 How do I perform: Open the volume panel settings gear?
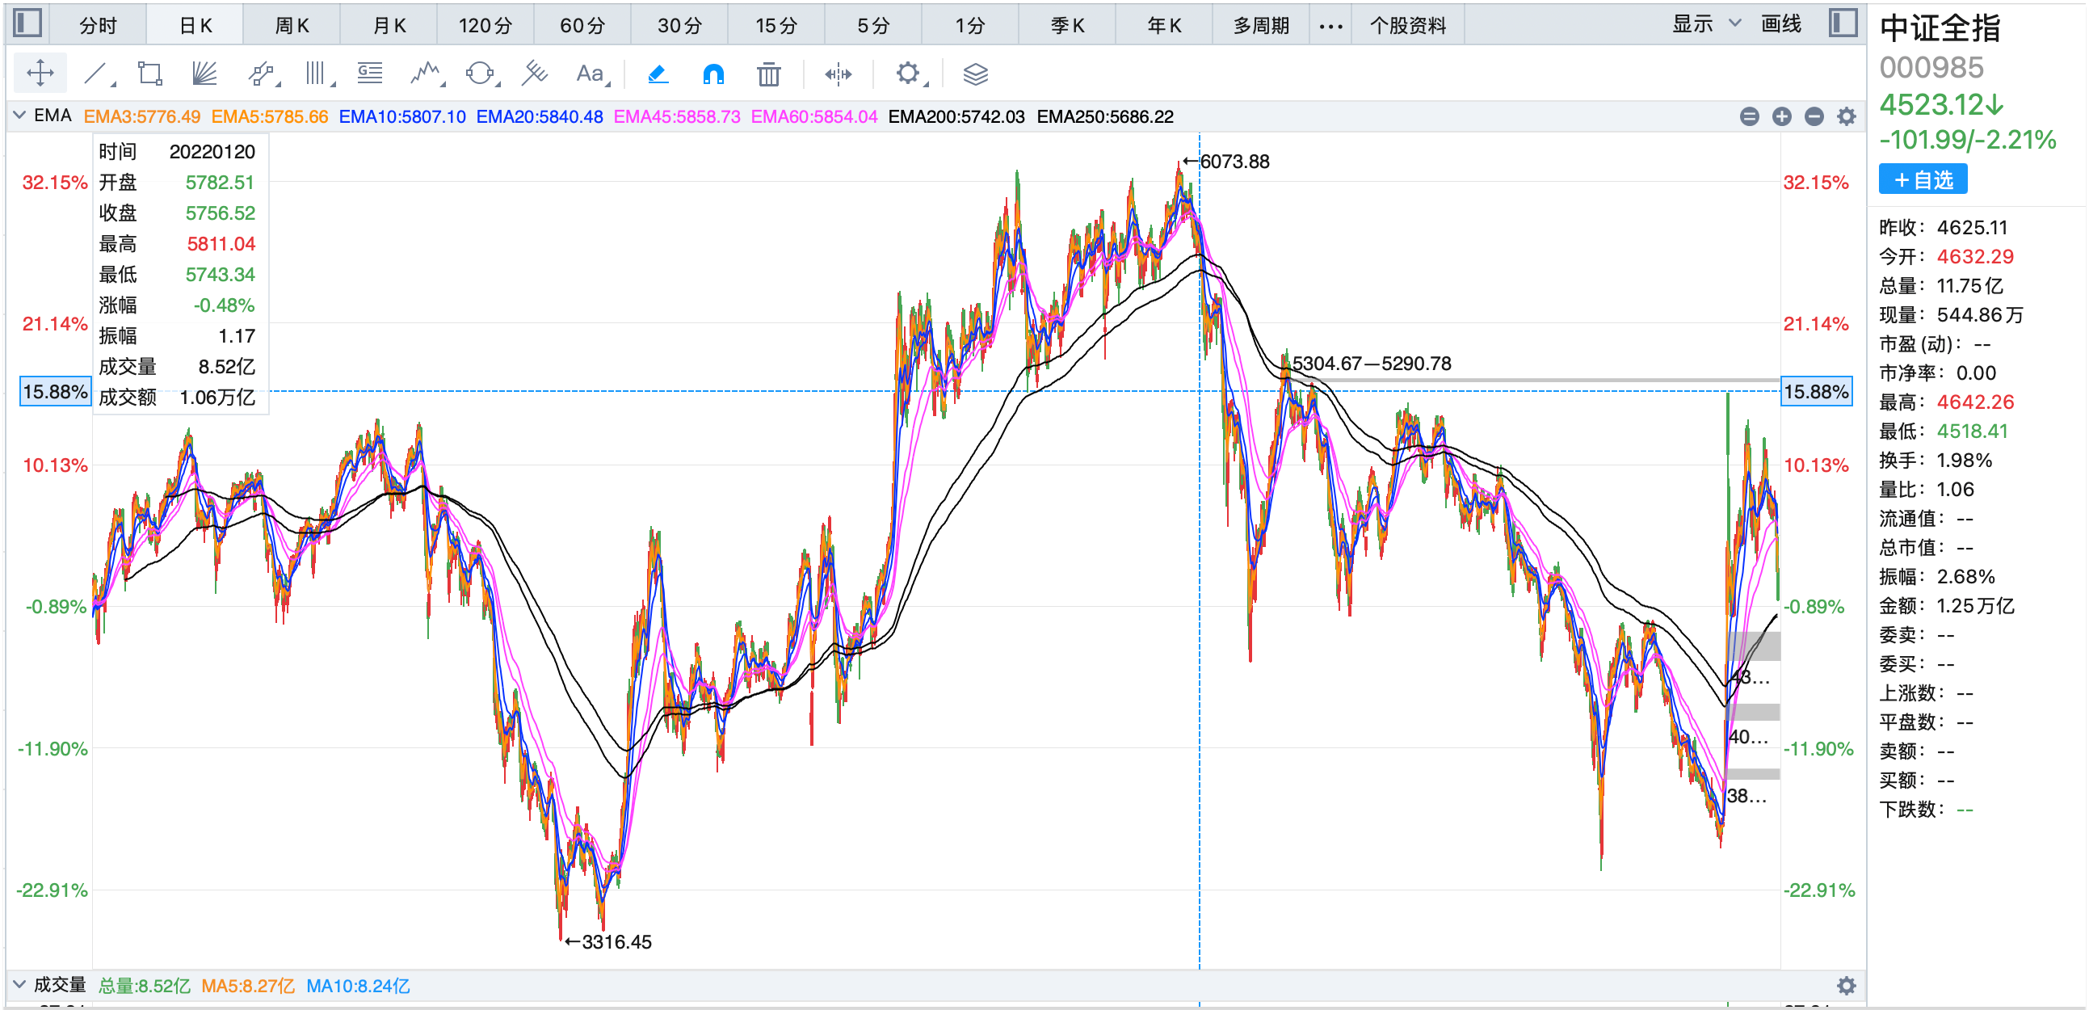[x=1847, y=986]
